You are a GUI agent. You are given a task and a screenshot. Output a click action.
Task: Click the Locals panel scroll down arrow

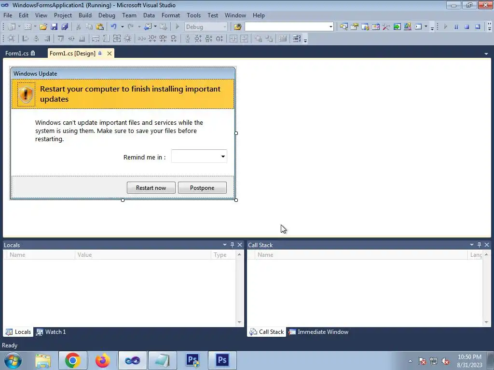[239, 322]
